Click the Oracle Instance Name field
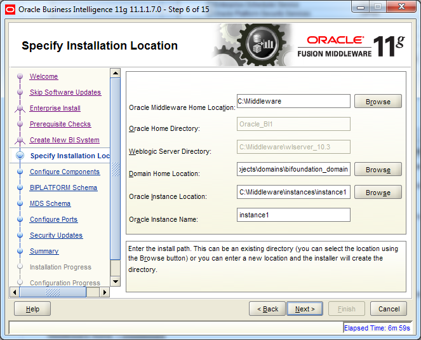This screenshot has width=421, height=340. tap(293, 215)
